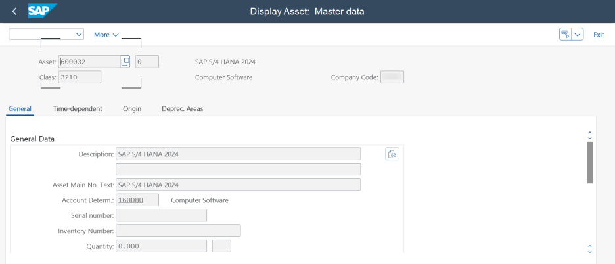Open the Deprec. Areas tab
This screenshot has width=615, height=264.
(183, 108)
